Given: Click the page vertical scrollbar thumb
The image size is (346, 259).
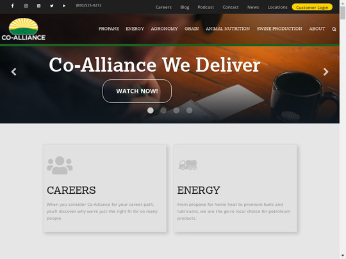Looking at the screenshot, I should point(343,13).
